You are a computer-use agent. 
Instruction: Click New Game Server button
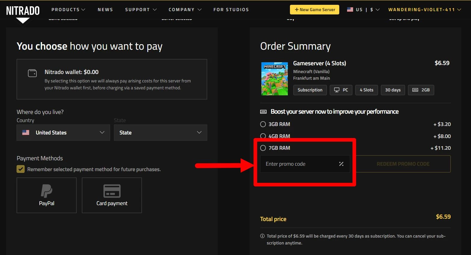(315, 10)
